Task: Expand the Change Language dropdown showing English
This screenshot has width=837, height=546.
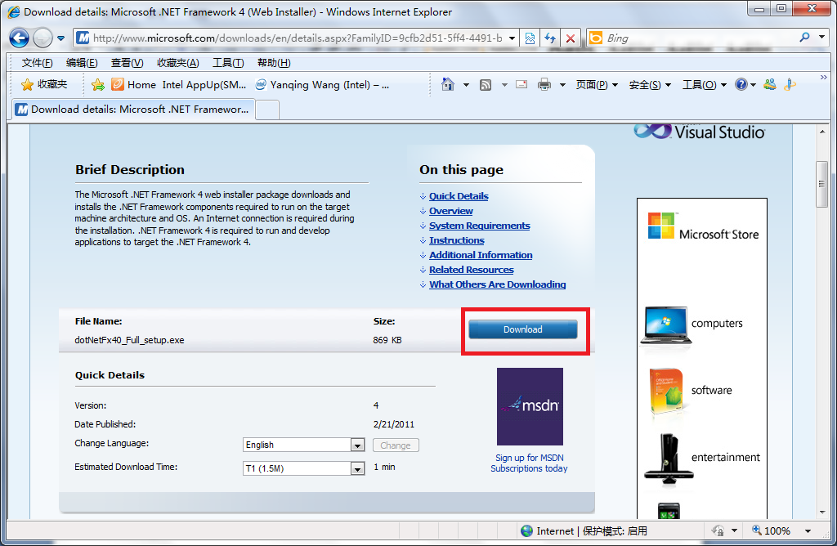Action: point(357,445)
